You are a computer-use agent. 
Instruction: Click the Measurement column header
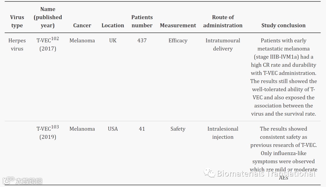[x=178, y=26]
